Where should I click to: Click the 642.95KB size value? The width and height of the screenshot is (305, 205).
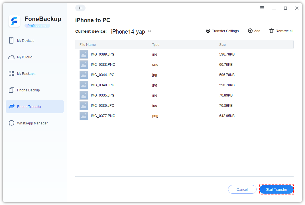(x=227, y=116)
